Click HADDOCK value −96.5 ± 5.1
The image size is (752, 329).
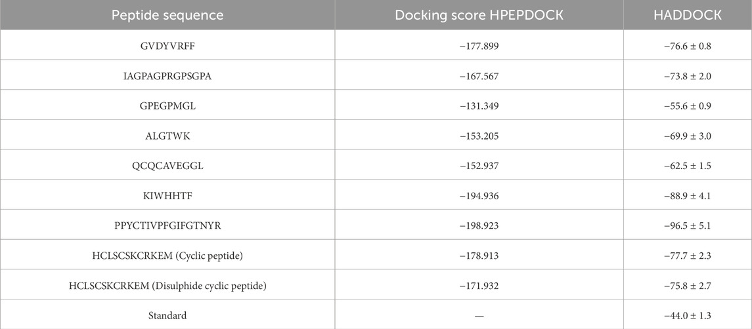(x=687, y=225)
